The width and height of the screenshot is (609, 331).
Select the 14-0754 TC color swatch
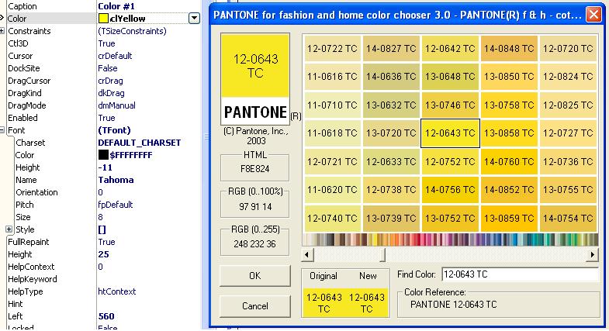[568, 218]
